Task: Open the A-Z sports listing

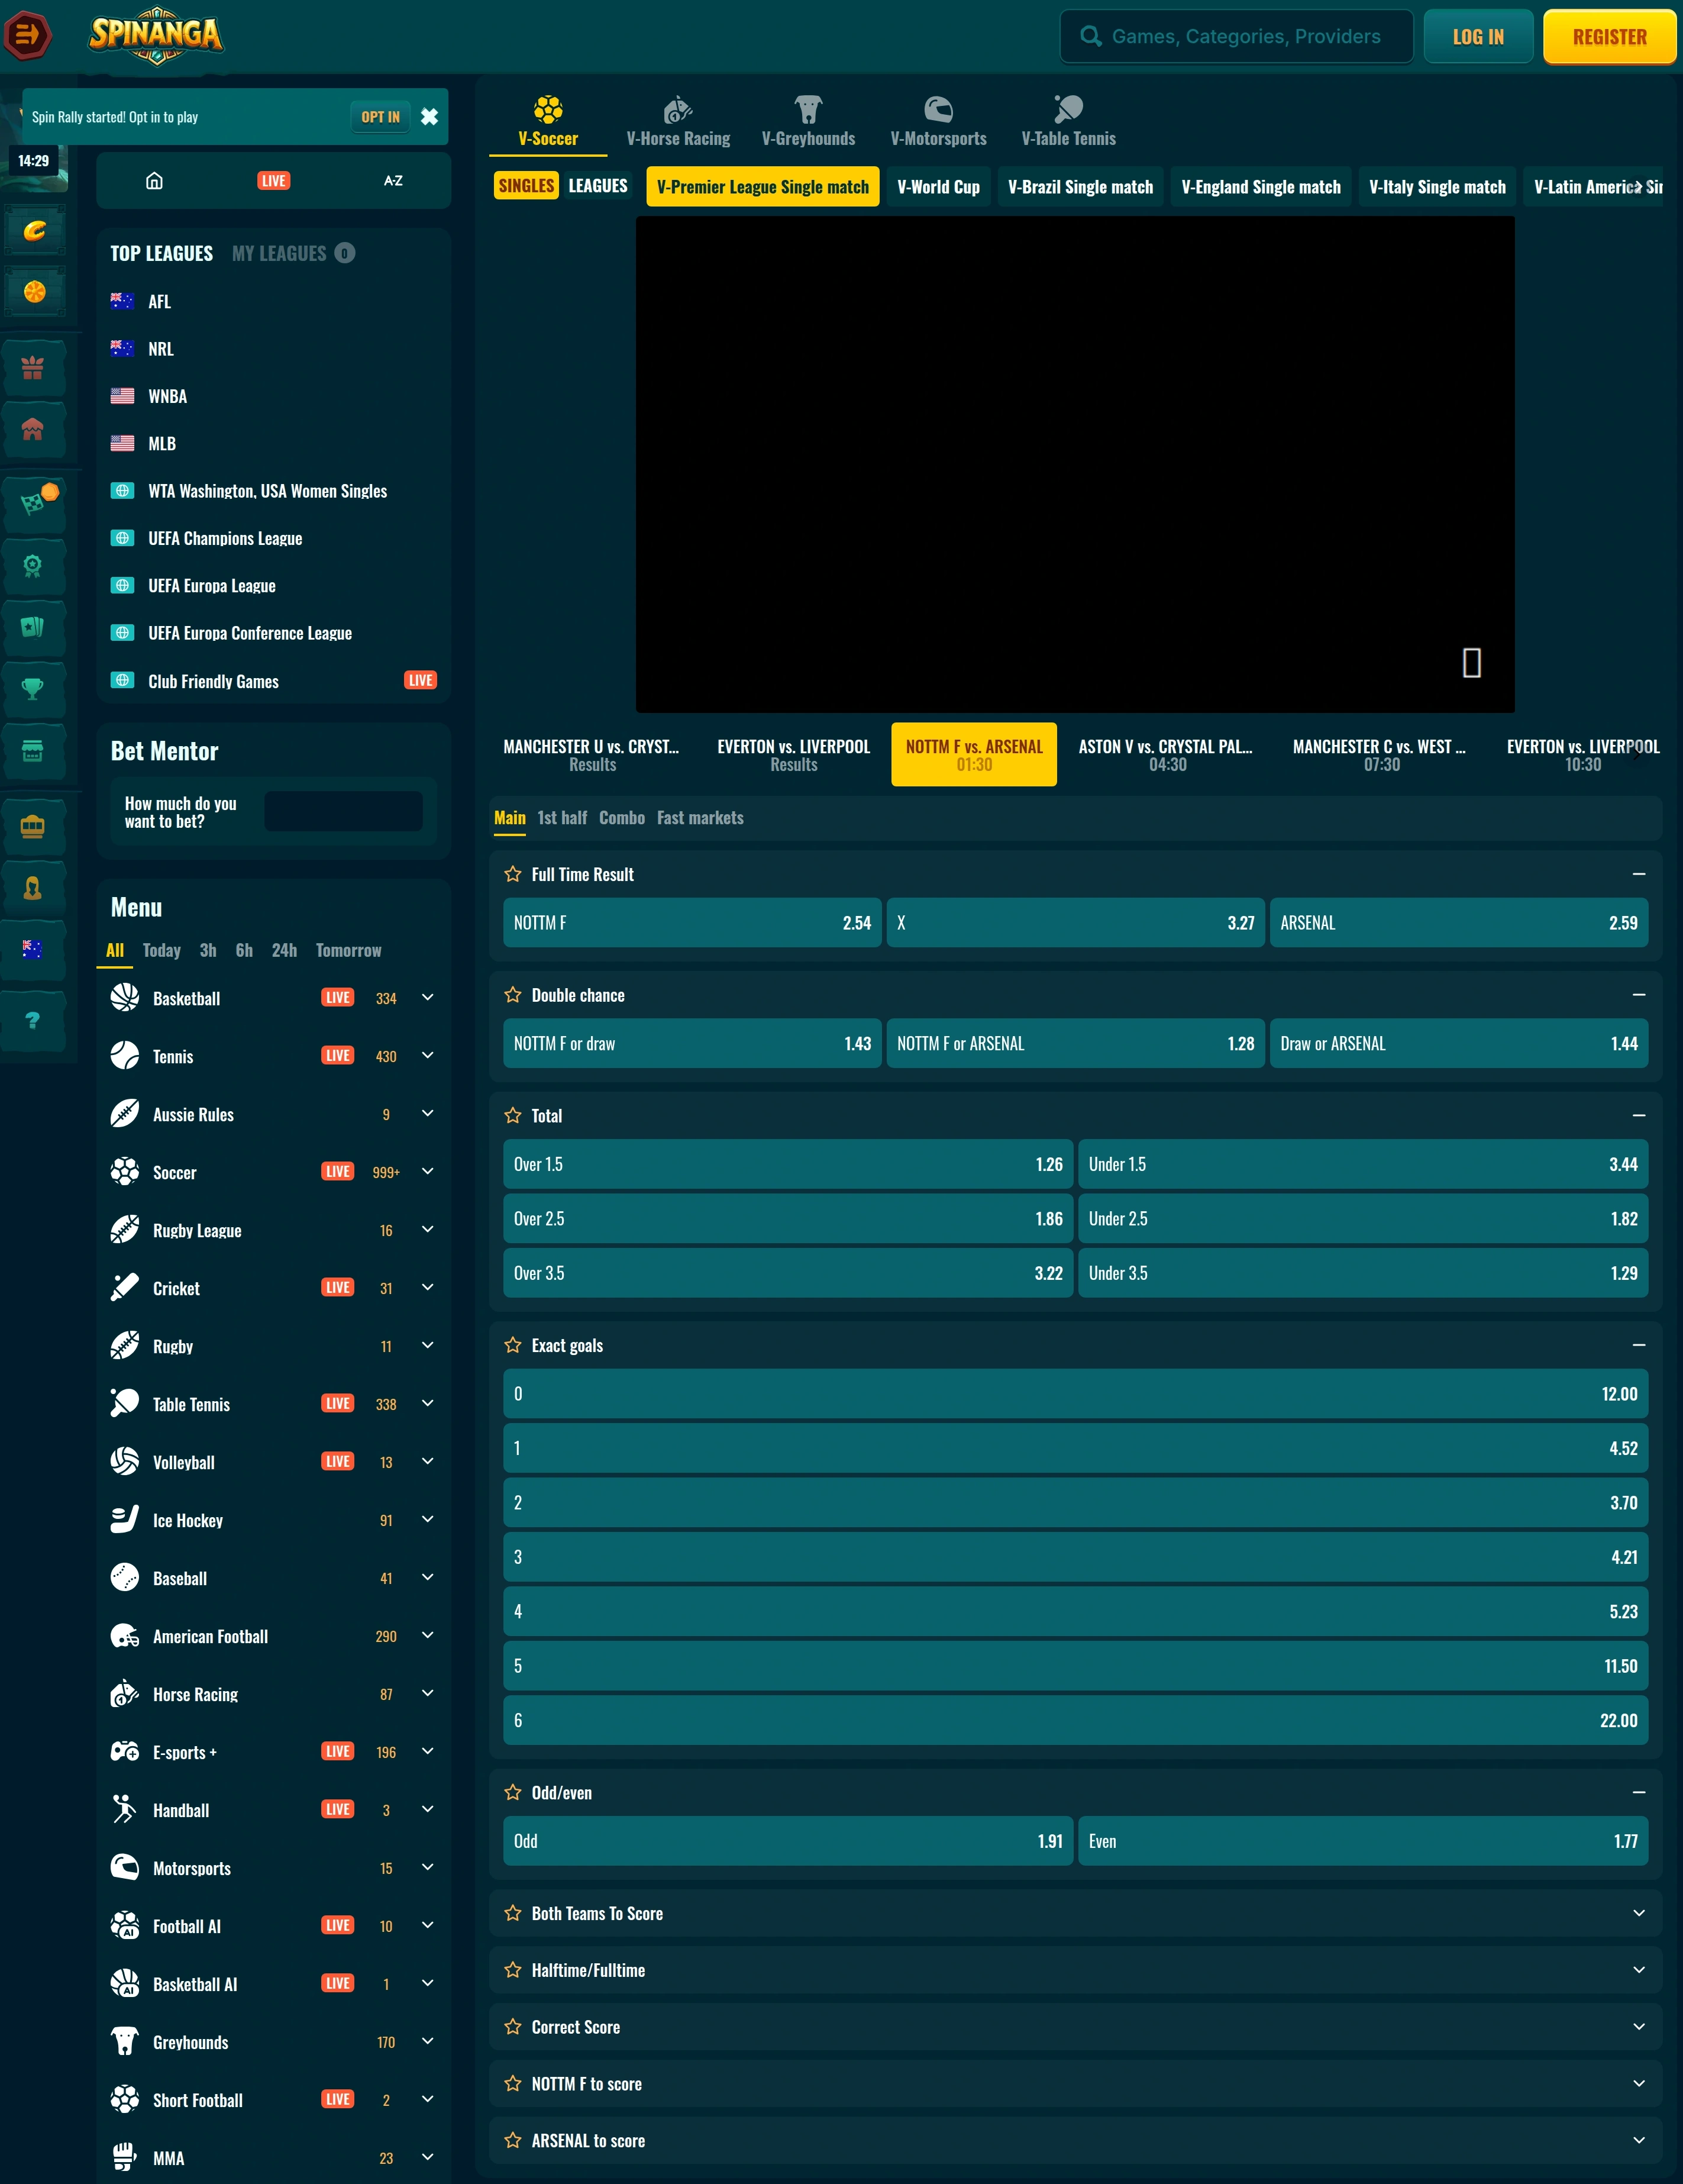Action: [393, 181]
